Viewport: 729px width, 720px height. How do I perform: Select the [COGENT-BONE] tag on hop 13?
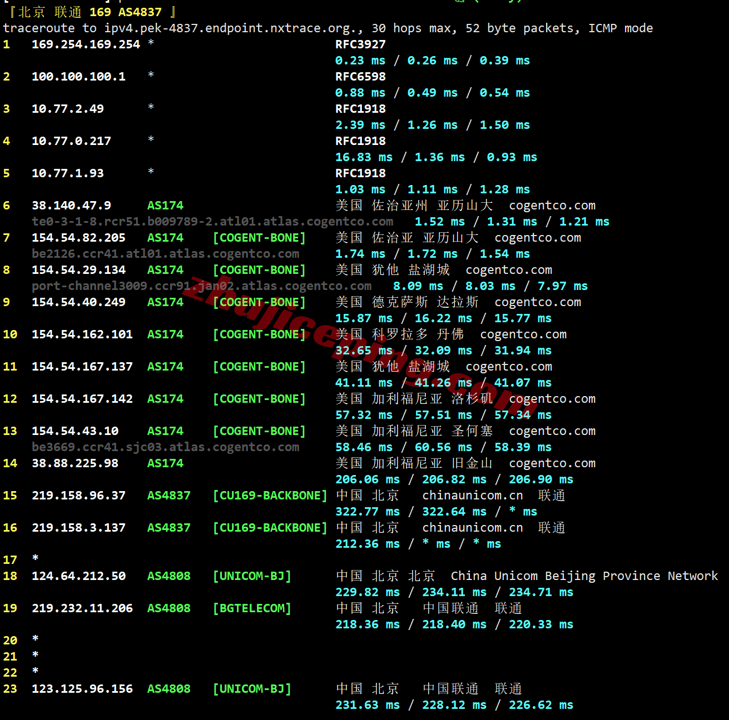pyautogui.click(x=259, y=431)
